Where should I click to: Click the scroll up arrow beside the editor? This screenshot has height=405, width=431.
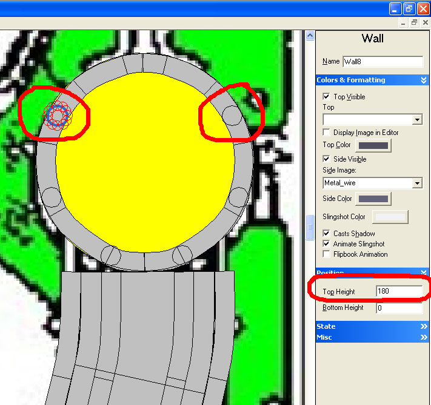[x=310, y=36]
